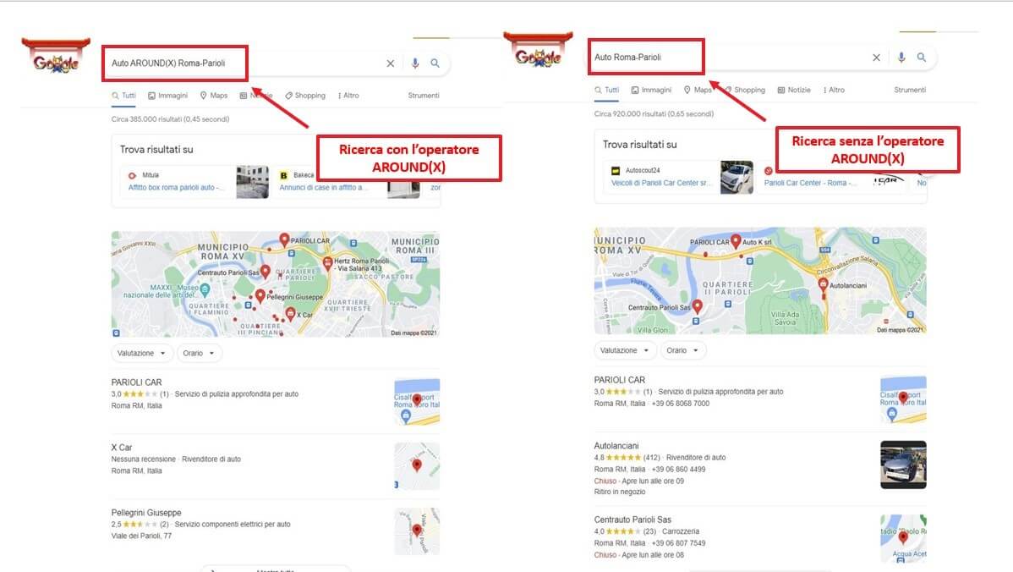Screen dimensions: 1013x572
Task: Expand the left Valutazione dropdown
Action: [141, 353]
